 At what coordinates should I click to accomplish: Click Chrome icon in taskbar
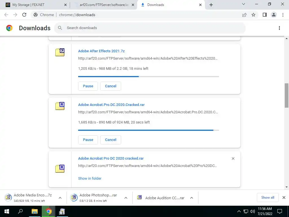49,211
